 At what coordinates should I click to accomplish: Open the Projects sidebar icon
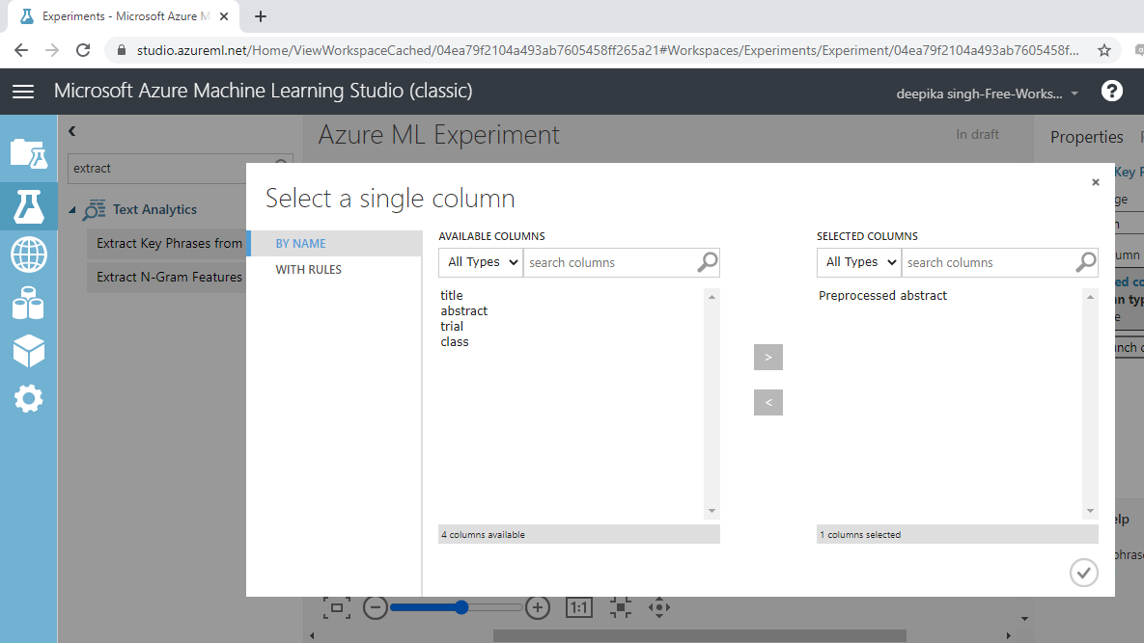click(28, 153)
